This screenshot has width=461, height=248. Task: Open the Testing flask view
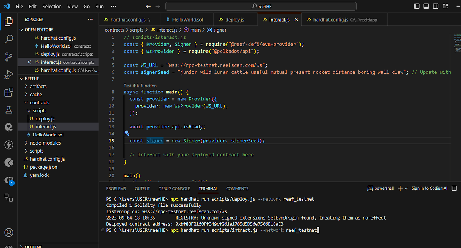[x=8, y=110]
